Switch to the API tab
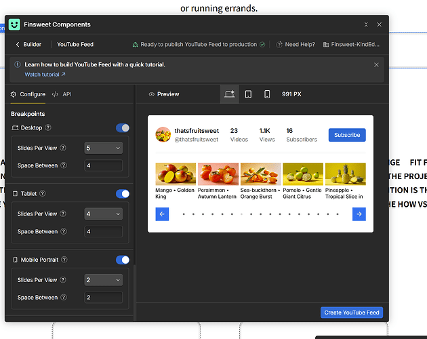 click(x=62, y=94)
